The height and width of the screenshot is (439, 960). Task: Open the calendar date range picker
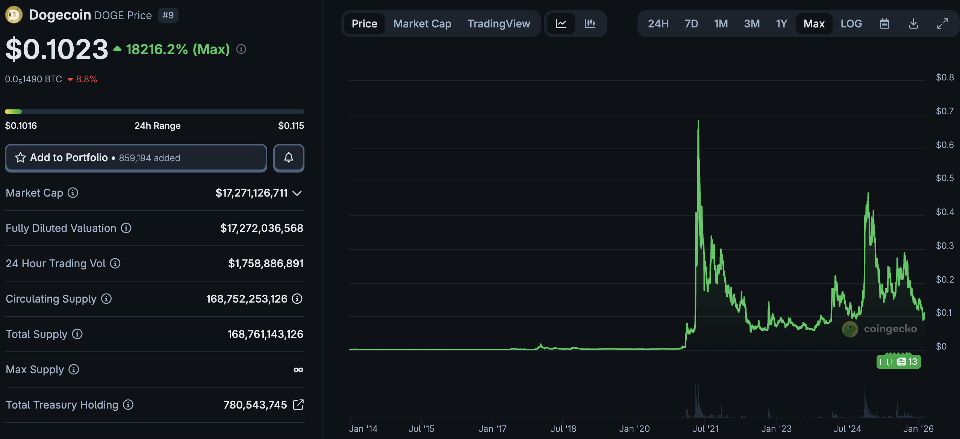[884, 24]
